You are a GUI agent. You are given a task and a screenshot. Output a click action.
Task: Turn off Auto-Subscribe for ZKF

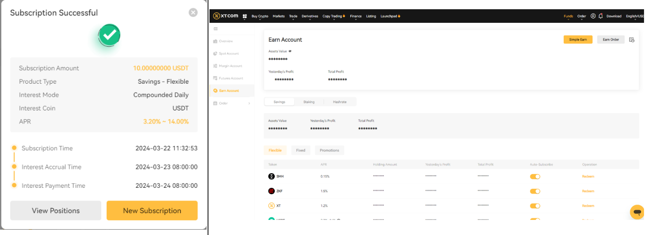pos(535,191)
